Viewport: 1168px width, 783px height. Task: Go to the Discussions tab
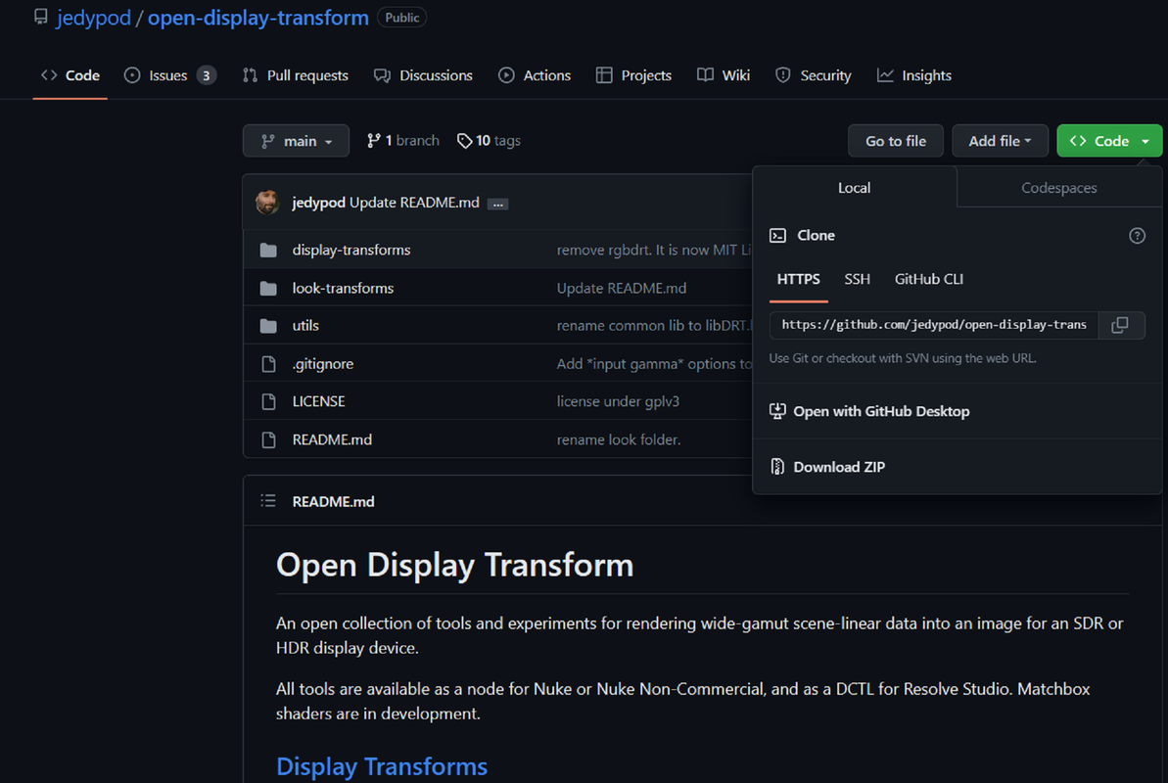pos(423,75)
